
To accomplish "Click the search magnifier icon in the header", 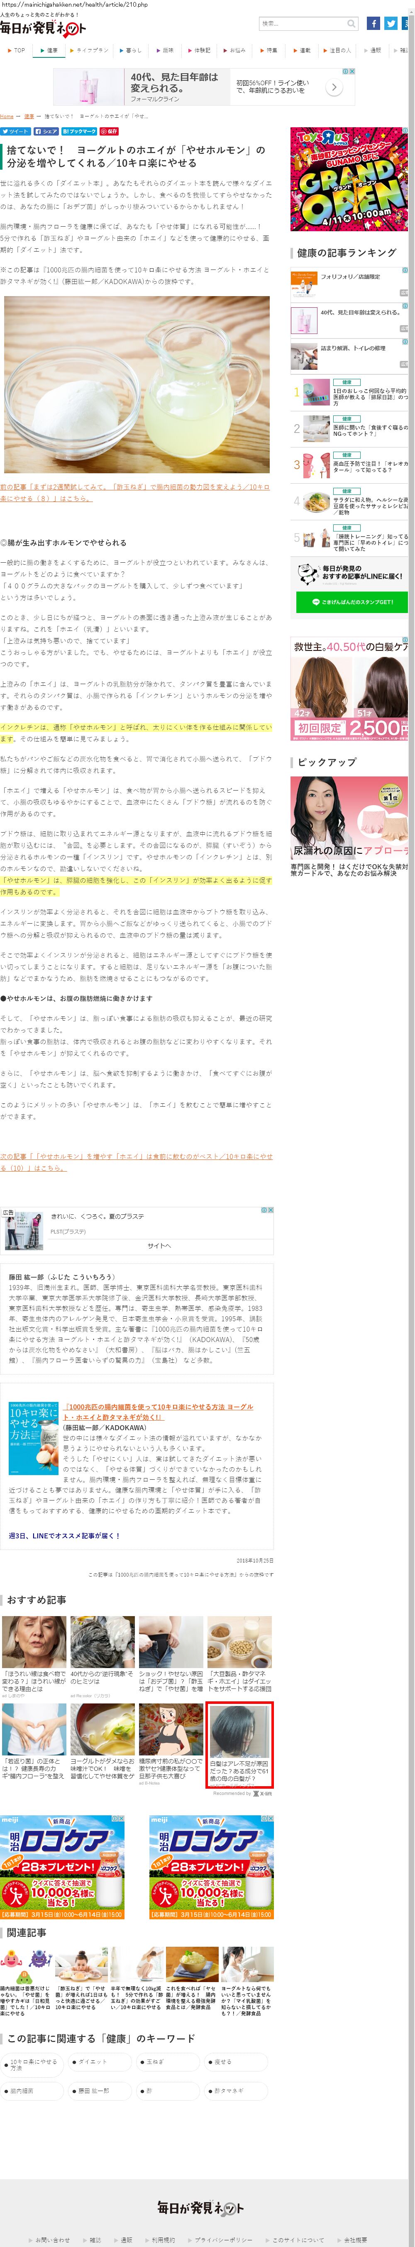I will 352,24.
